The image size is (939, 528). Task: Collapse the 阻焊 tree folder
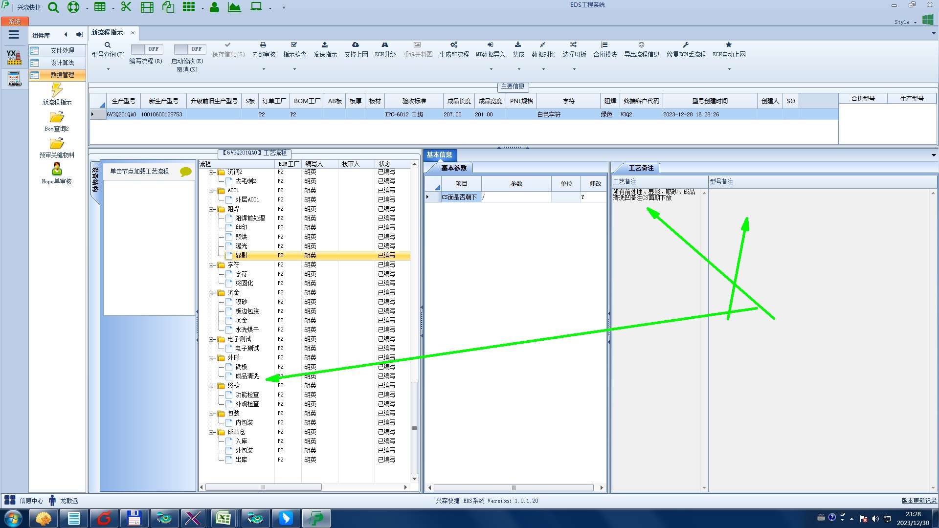(212, 209)
